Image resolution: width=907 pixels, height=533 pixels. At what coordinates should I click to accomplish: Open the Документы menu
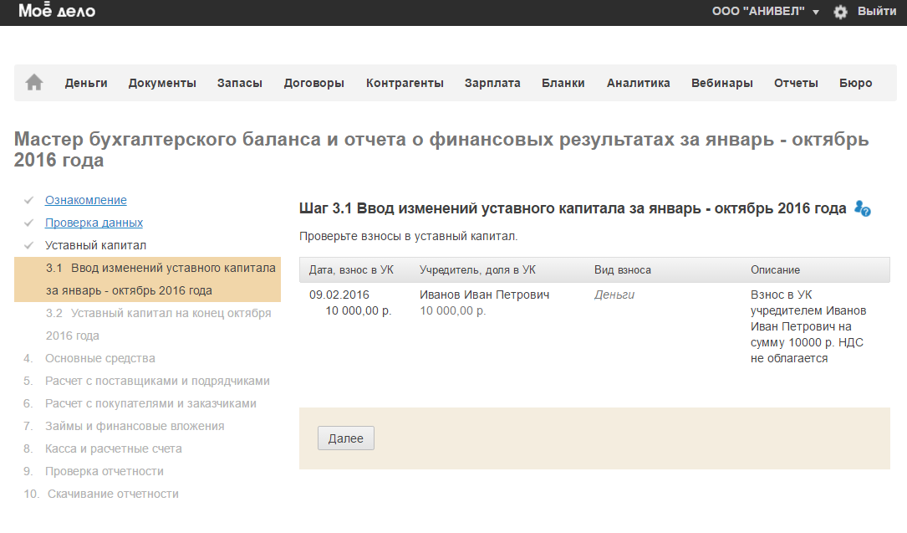click(162, 83)
